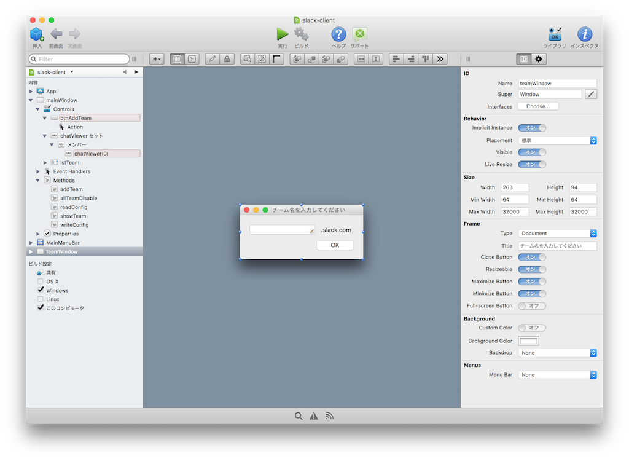Expand the lstTeam control
This screenshot has height=461, width=629.
45,162
